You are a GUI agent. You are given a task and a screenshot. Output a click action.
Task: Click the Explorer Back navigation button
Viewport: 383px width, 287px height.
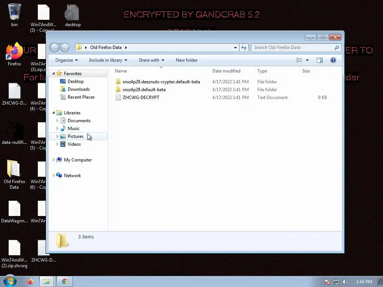(55, 47)
